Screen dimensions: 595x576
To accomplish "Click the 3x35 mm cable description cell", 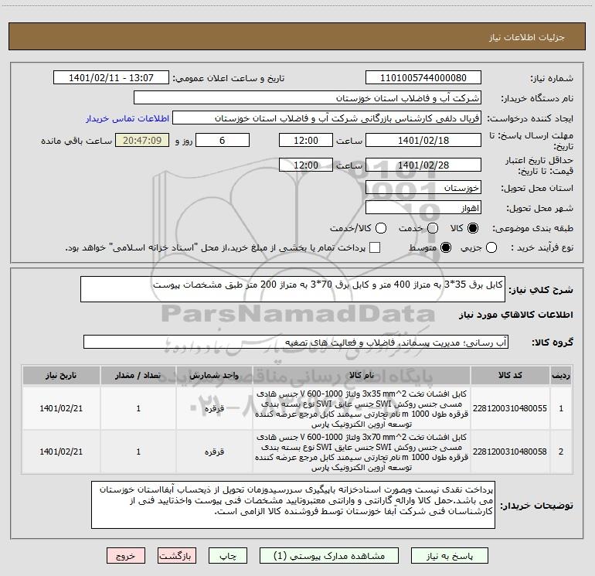I will pyautogui.click(x=362, y=408).
